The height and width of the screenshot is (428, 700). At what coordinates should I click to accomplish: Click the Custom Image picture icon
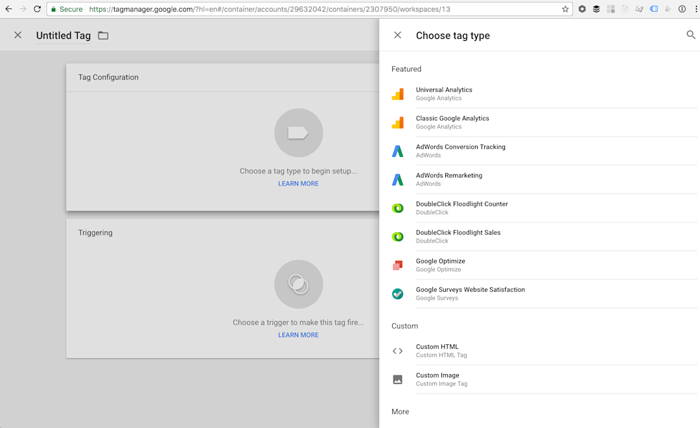398,380
